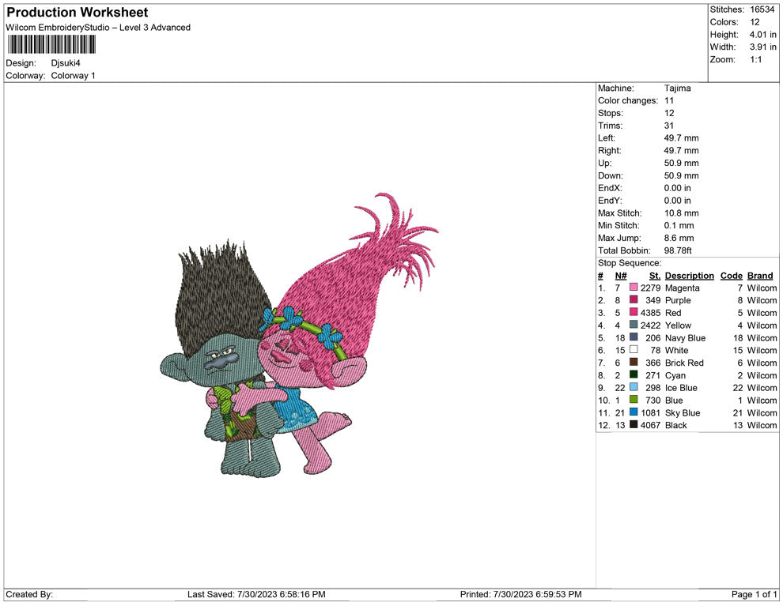
Task: Click the St. column header
Action: click(655, 275)
